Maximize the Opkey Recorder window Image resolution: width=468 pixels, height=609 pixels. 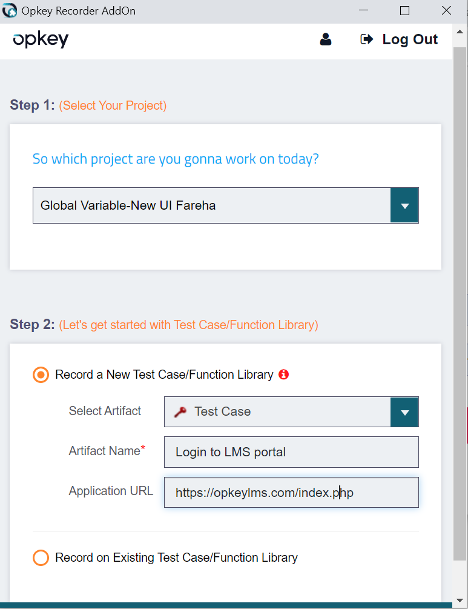(x=405, y=11)
